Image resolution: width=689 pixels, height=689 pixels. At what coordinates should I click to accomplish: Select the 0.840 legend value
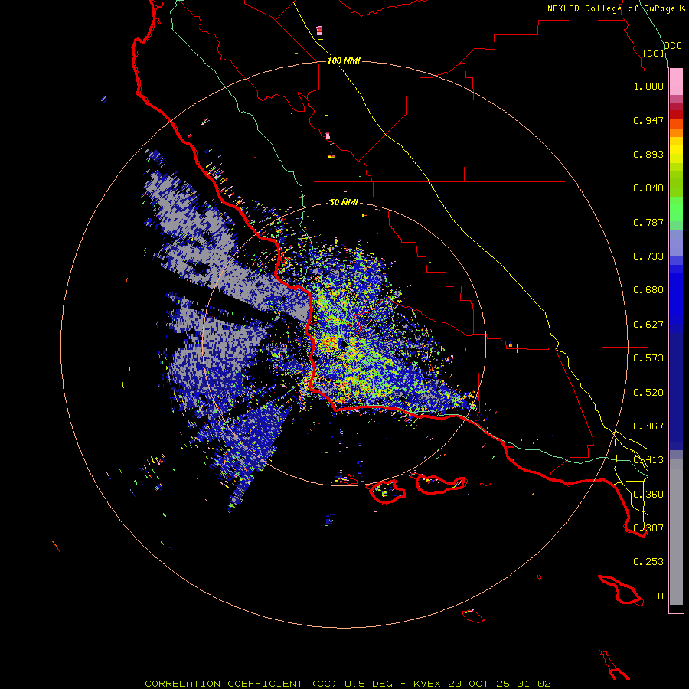click(648, 188)
